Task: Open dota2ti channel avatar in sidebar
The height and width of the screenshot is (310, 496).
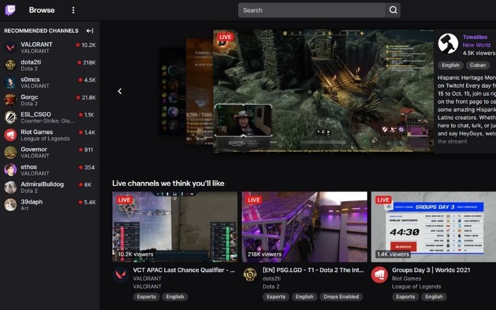Action: 11,65
